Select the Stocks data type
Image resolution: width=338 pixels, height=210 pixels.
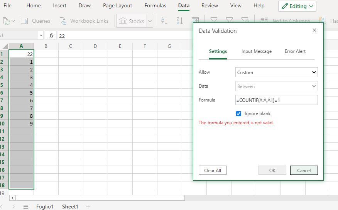[x=132, y=21]
